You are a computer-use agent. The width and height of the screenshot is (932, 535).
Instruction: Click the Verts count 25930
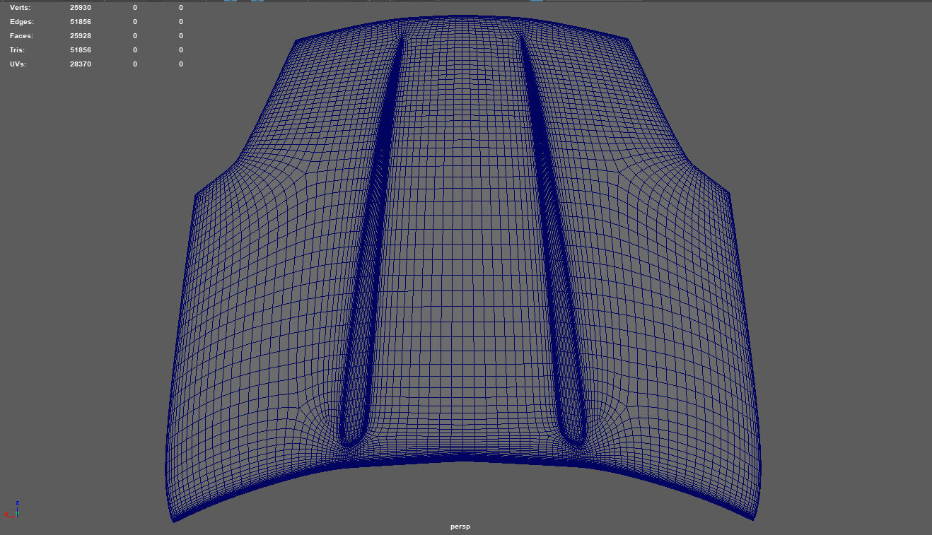(x=81, y=8)
